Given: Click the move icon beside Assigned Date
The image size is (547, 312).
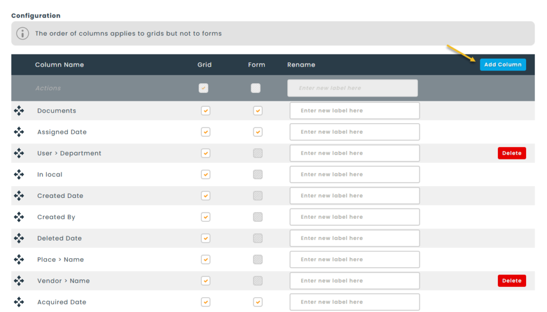Looking at the screenshot, I should (19, 132).
